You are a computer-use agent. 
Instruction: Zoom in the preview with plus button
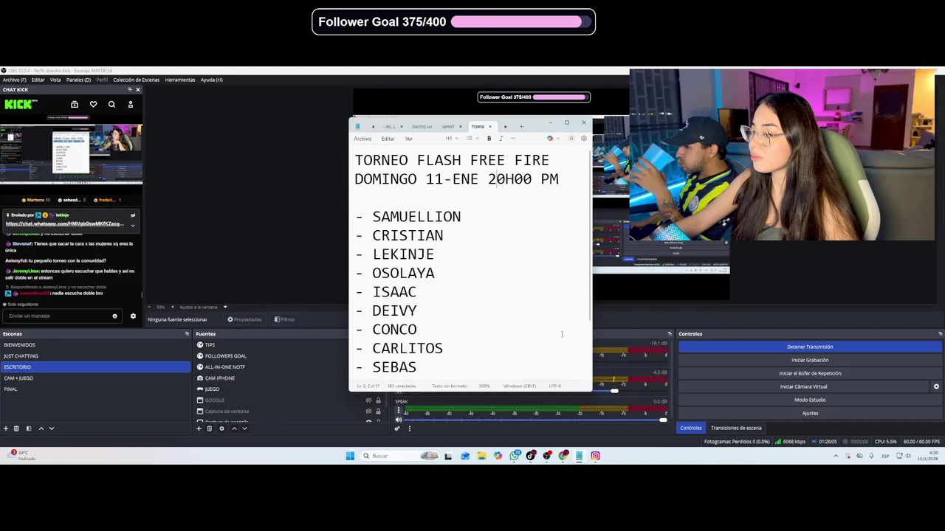(173, 307)
